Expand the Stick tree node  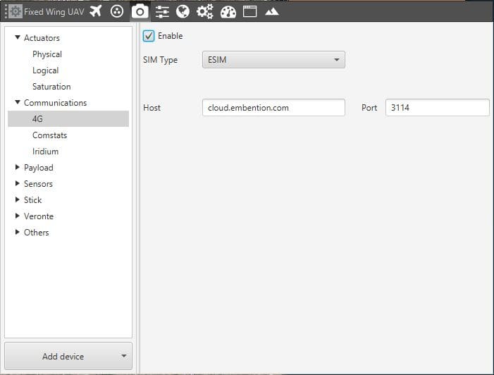(18, 199)
